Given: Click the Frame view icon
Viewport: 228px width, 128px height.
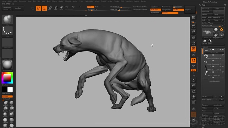Looking at the screenshot, I should click(x=193, y=80).
